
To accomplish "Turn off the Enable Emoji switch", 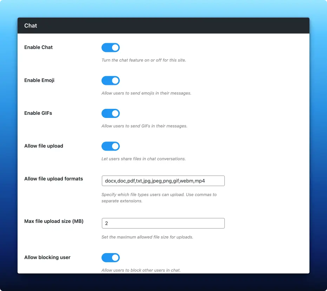I will [111, 81].
